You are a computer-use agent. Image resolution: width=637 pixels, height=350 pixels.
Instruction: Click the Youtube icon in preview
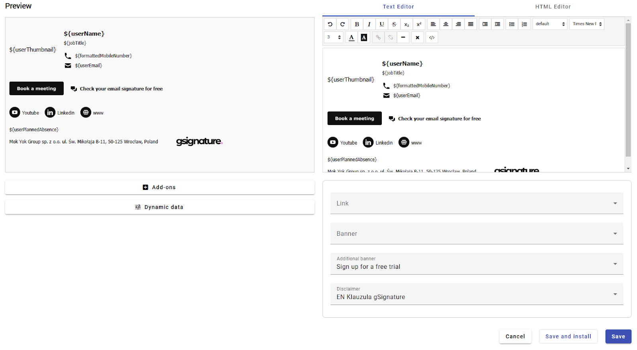15,113
